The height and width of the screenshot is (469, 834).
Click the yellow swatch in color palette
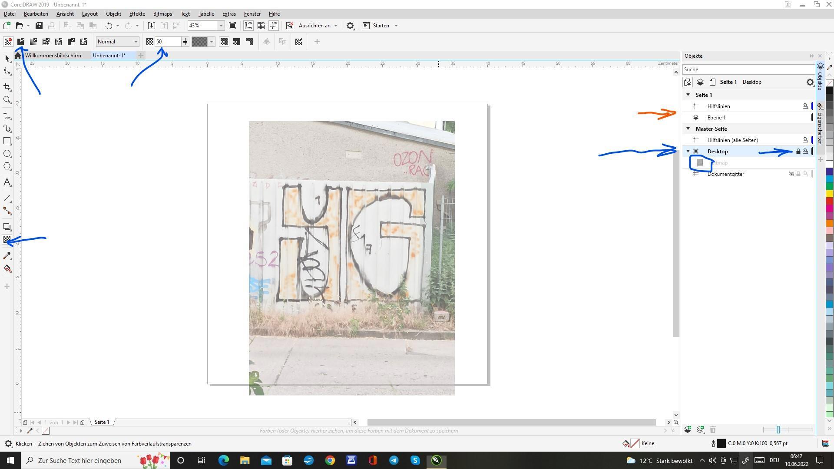point(829,194)
